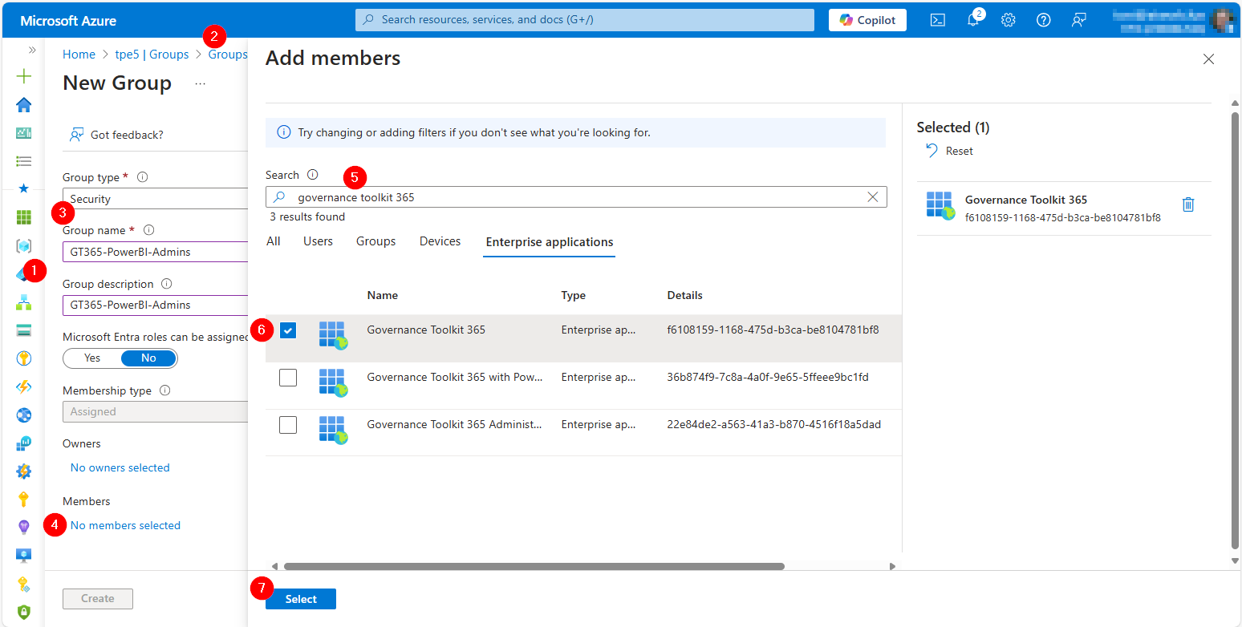Clear the governance toolkit 365 search field
The image size is (1242, 627).
tap(873, 196)
